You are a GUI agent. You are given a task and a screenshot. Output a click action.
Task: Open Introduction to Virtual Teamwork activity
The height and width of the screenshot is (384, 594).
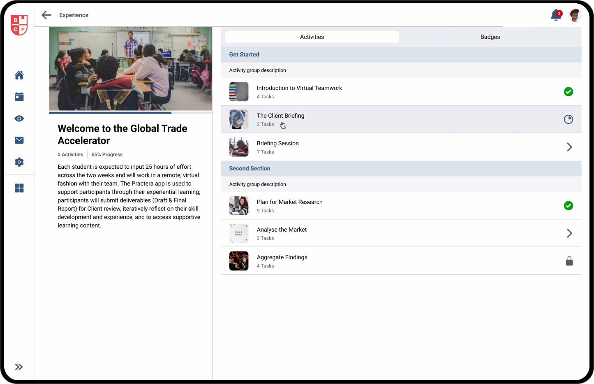point(401,92)
